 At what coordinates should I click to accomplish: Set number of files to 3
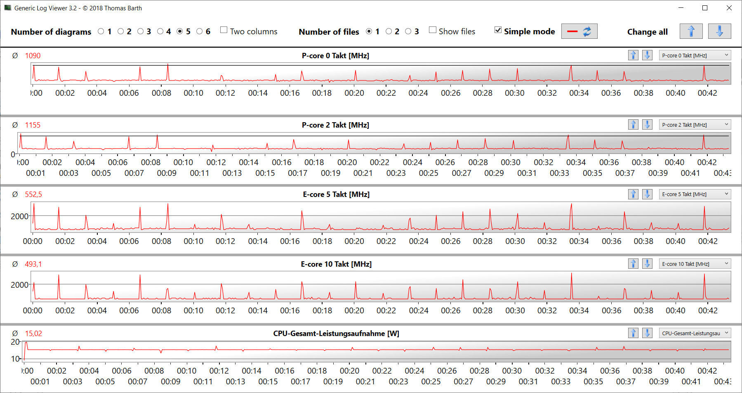pyautogui.click(x=408, y=31)
